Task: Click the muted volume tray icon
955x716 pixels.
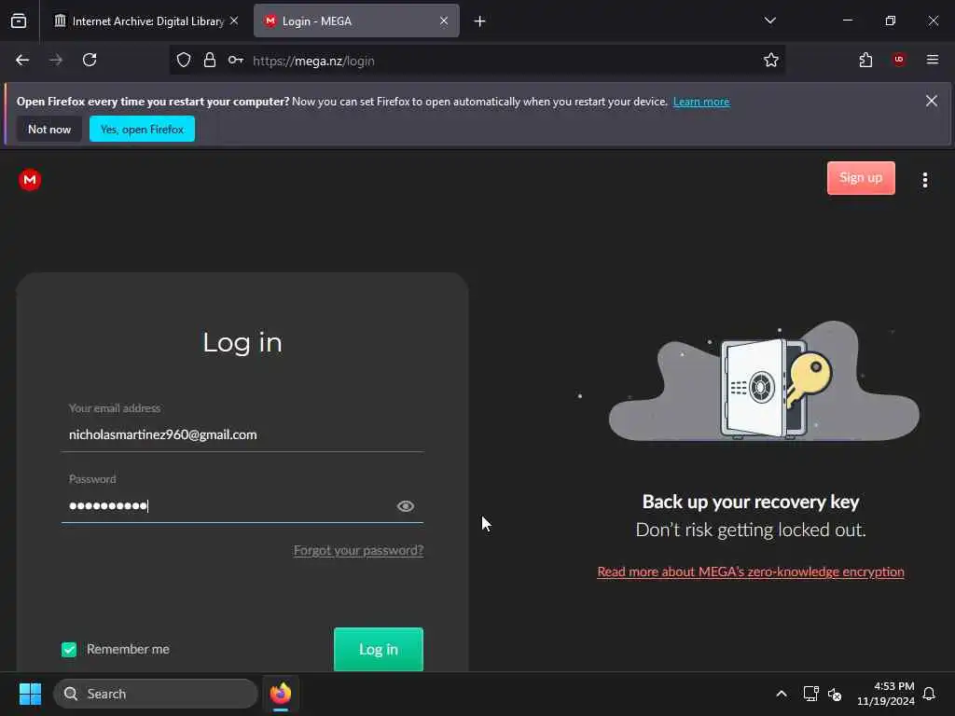Action: 835,694
